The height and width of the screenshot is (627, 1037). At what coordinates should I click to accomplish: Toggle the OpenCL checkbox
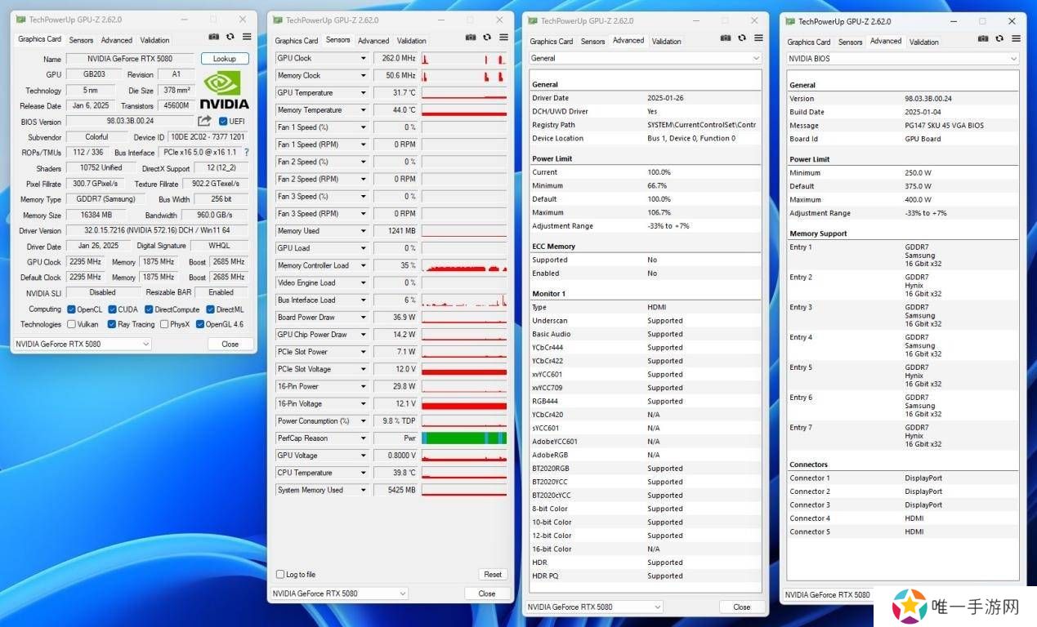tap(72, 309)
